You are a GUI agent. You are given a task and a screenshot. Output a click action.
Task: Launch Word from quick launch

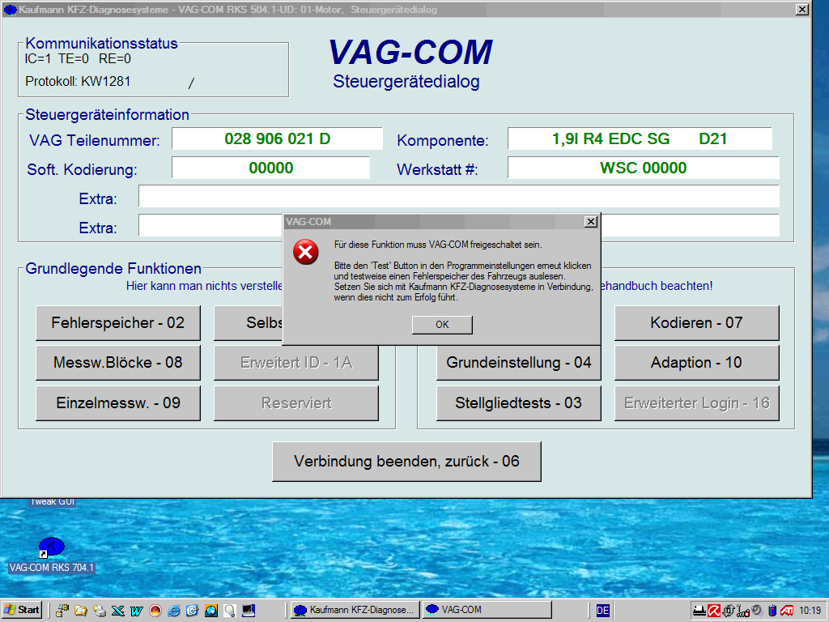[x=136, y=611]
